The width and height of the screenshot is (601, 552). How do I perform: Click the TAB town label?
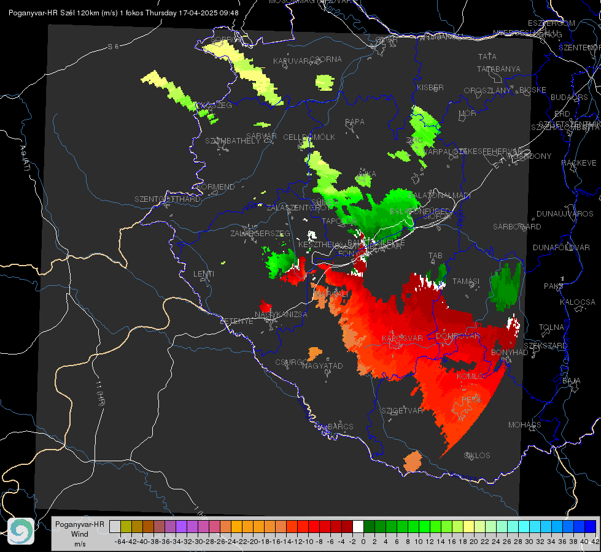pos(435,256)
